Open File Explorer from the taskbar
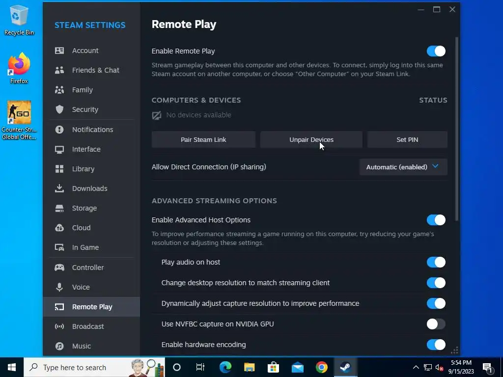This screenshot has height=377, width=503. [x=249, y=367]
